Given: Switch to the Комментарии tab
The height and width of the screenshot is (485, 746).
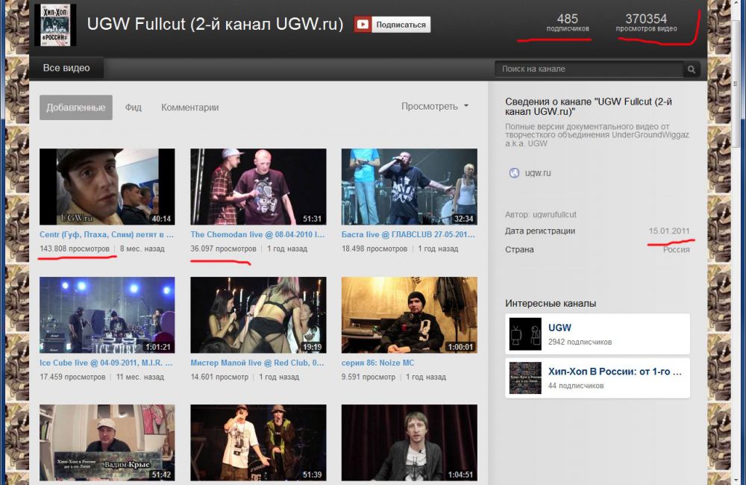Looking at the screenshot, I should 189,107.
